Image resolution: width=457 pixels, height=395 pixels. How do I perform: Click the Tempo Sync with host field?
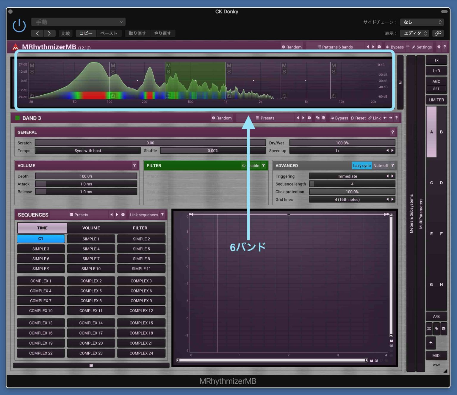point(88,151)
